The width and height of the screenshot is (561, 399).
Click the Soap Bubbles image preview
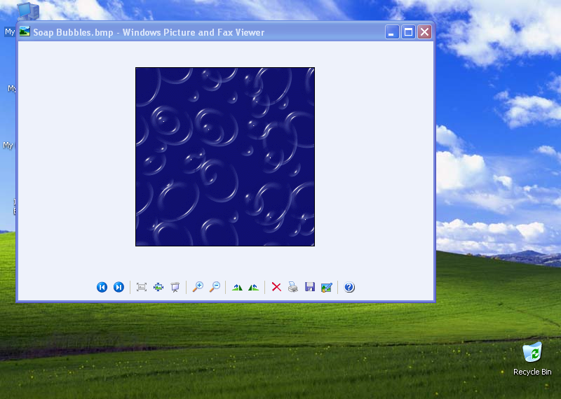click(225, 157)
